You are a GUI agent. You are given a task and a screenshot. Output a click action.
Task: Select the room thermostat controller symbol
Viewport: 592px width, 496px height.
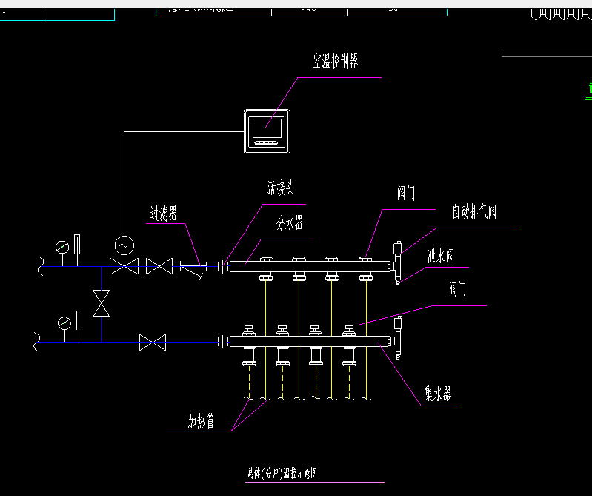[x=267, y=131]
